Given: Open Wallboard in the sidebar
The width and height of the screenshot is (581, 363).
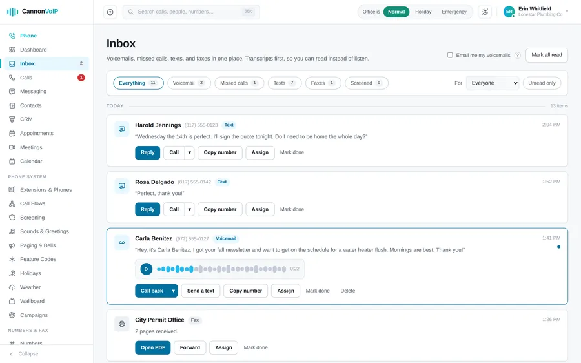Looking at the screenshot, I should 46,301.
